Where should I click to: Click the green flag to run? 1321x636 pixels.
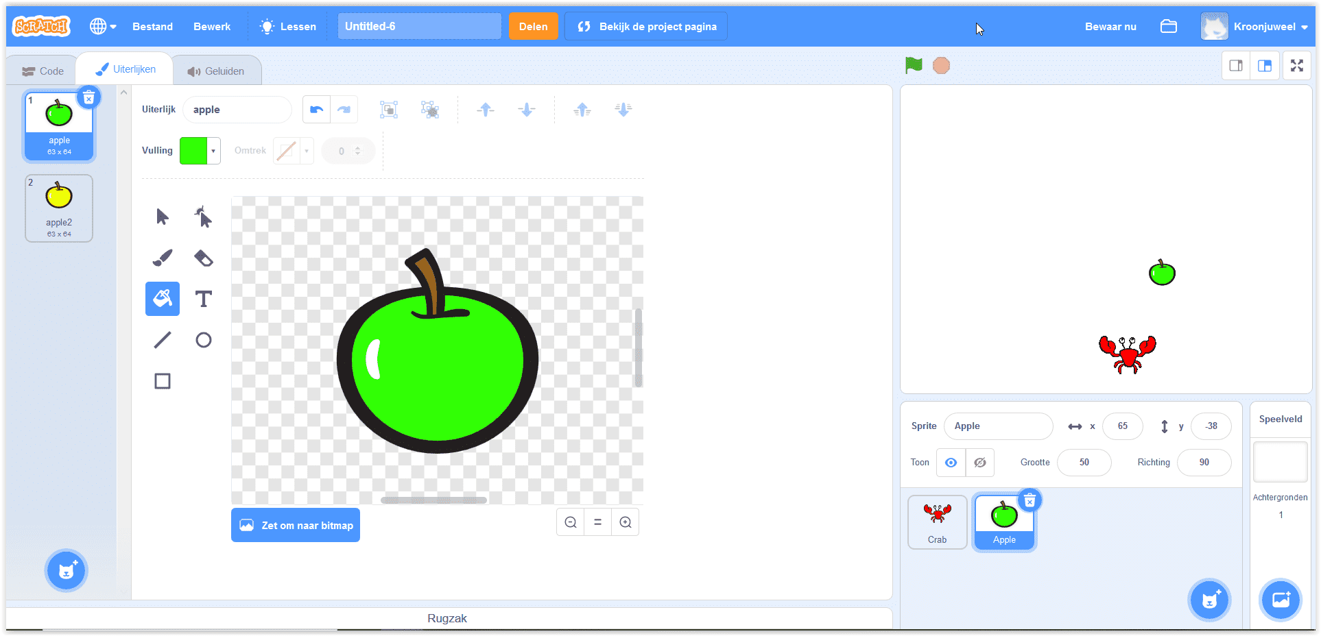click(914, 66)
